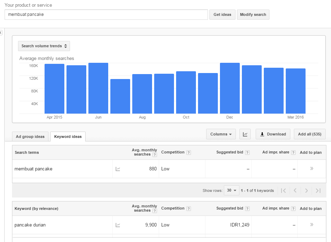Select the Keyword ideas tab
This screenshot has width=331, height=242.
[68, 137]
